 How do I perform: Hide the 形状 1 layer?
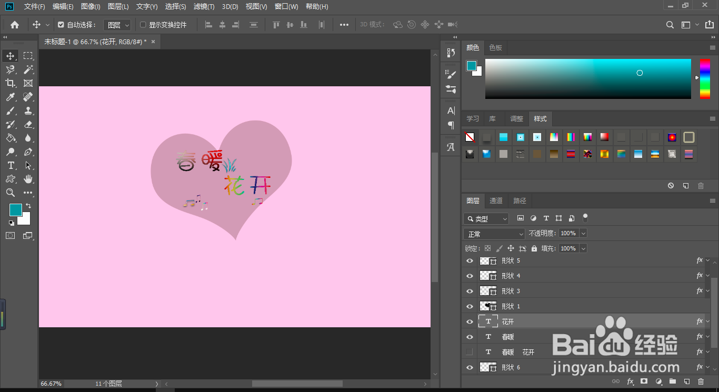pos(470,306)
